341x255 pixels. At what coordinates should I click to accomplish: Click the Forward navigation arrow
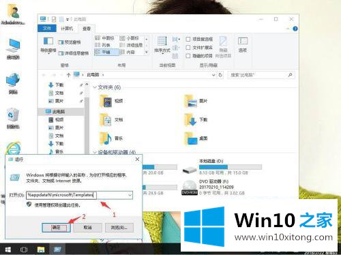pyautogui.click(x=54, y=75)
